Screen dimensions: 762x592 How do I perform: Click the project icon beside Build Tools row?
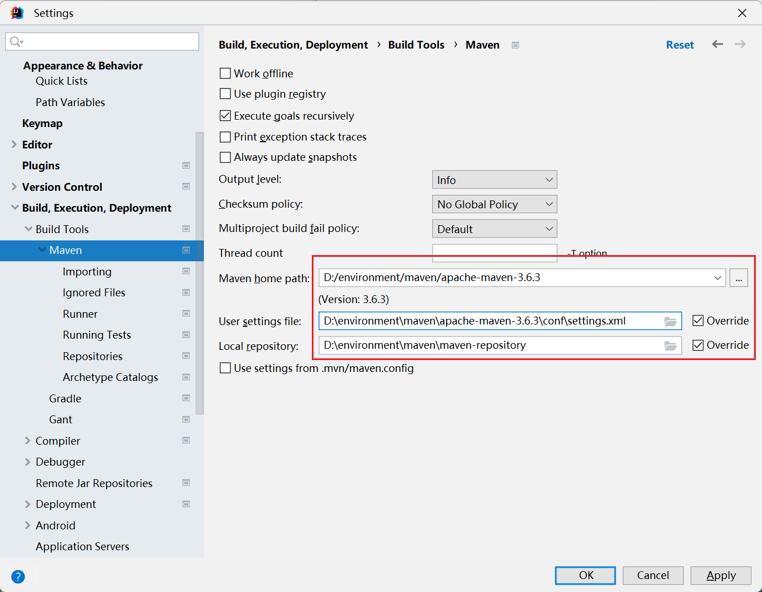pos(186,229)
